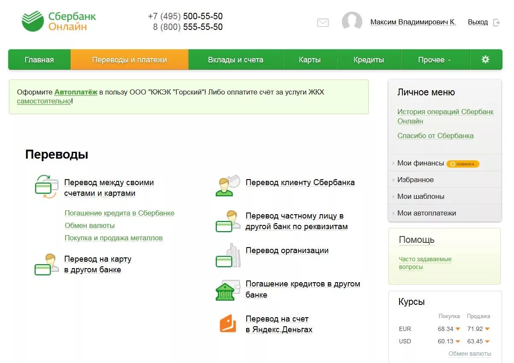This screenshot has width=514, height=363.
Task: Click the Переводы heading
Action: point(57,154)
